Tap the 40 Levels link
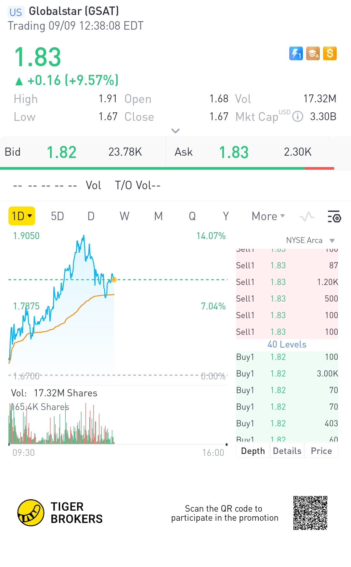351x567 pixels. (287, 345)
